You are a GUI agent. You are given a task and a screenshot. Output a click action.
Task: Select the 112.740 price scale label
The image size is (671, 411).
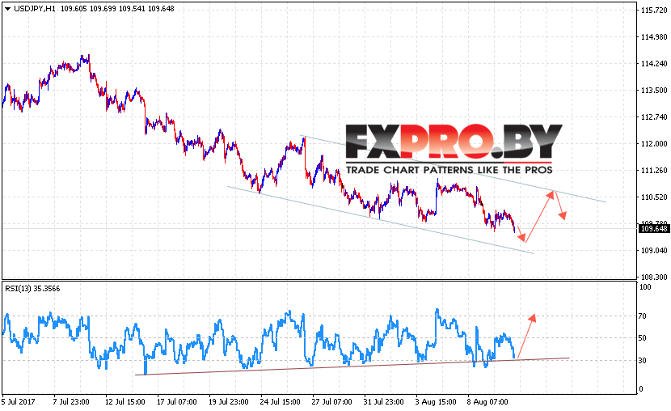coord(654,117)
